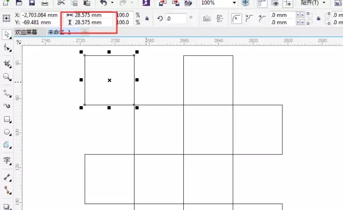Screen dimensions: 343x210
Task: Open the redo history dropdown arrow
Action: (132, 3)
